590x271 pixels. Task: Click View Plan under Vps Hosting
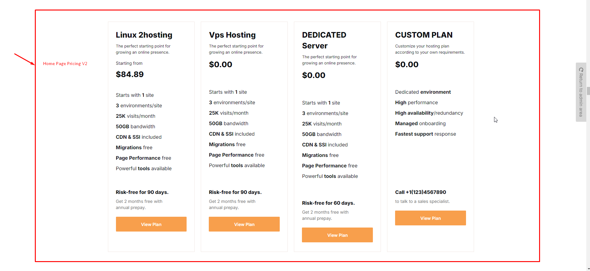point(244,224)
